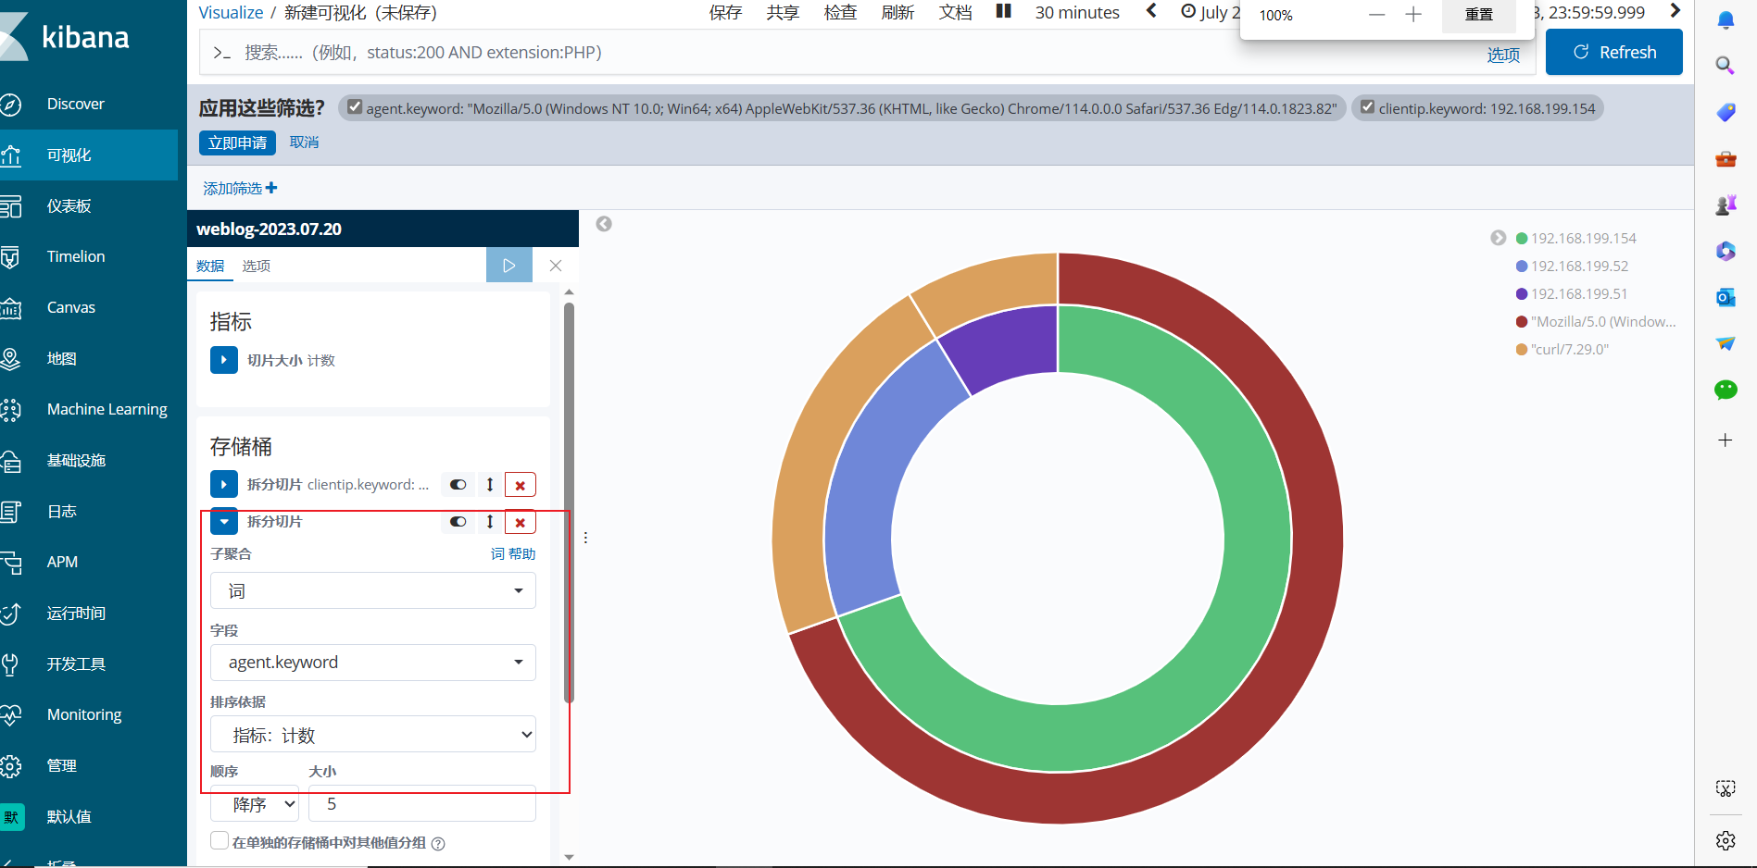Open the 可视化 Visualize section
1757x868 pixels.
pos(88,155)
